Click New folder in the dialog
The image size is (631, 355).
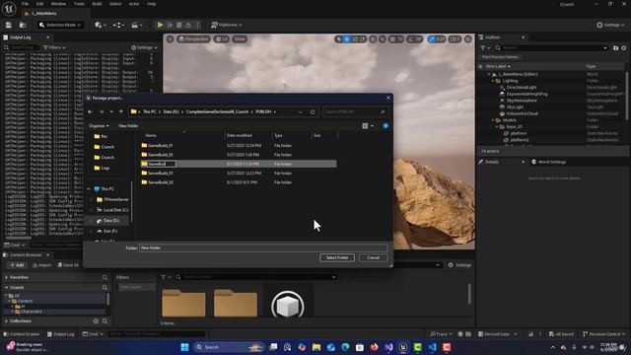tap(128, 126)
